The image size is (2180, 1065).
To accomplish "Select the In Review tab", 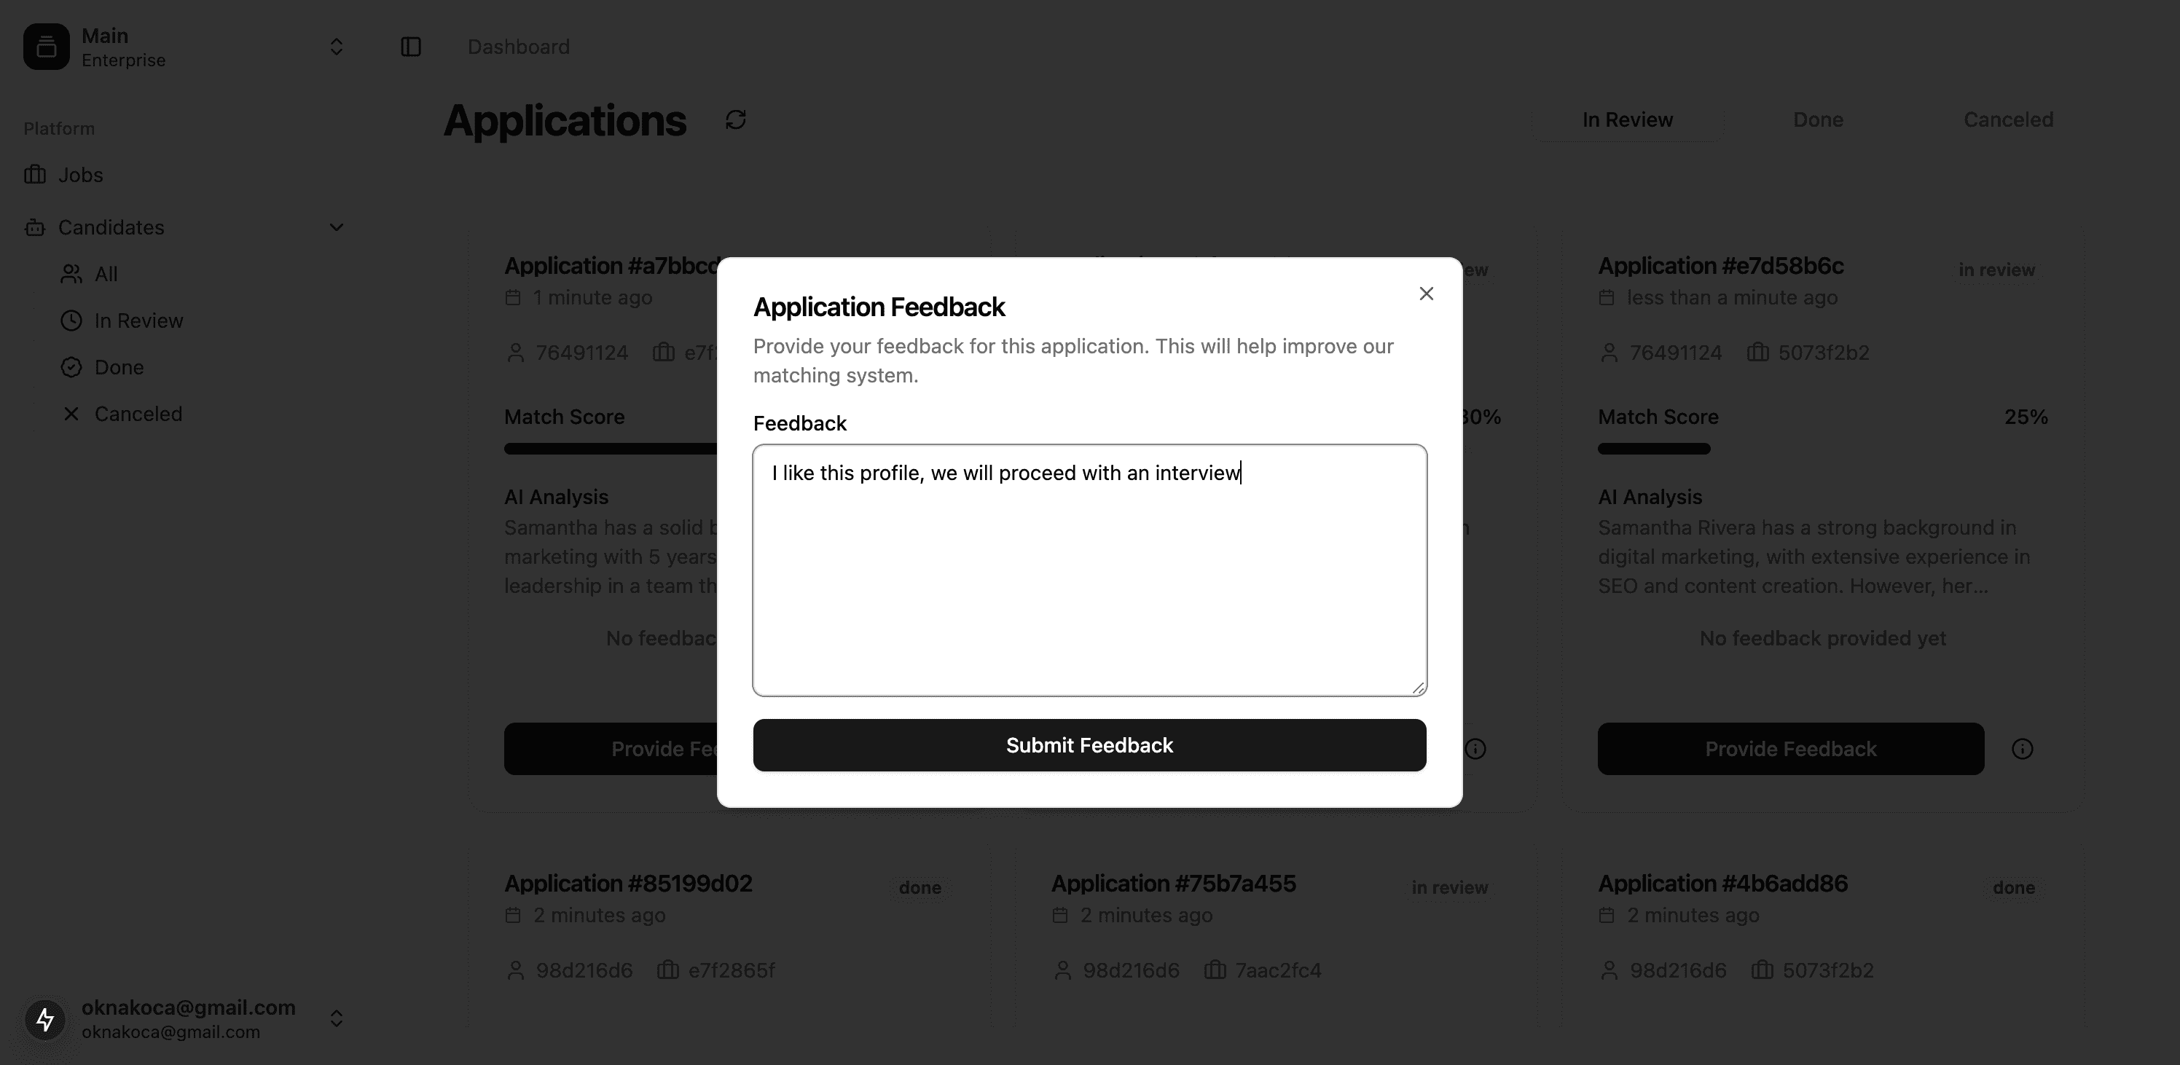I will click(1628, 120).
